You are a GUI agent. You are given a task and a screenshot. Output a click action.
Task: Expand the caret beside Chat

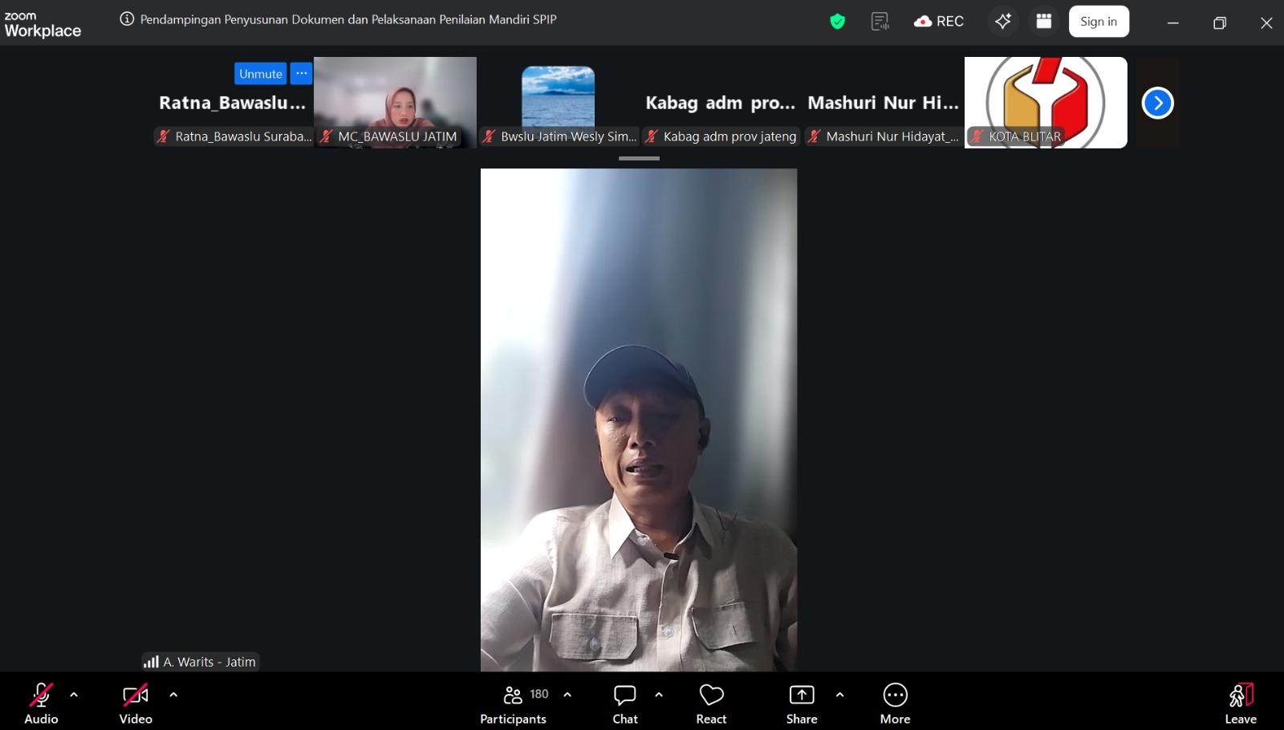coord(659,695)
